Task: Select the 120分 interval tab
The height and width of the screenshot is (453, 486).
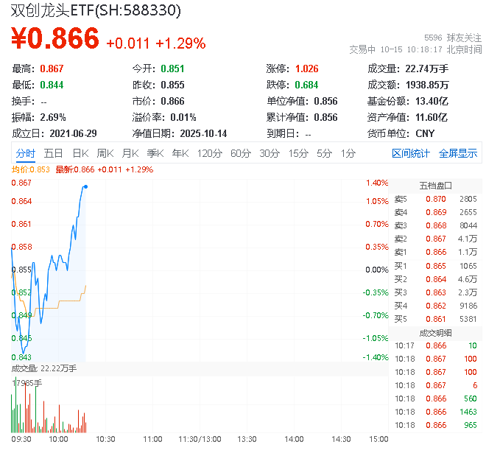Action: tap(210, 153)
